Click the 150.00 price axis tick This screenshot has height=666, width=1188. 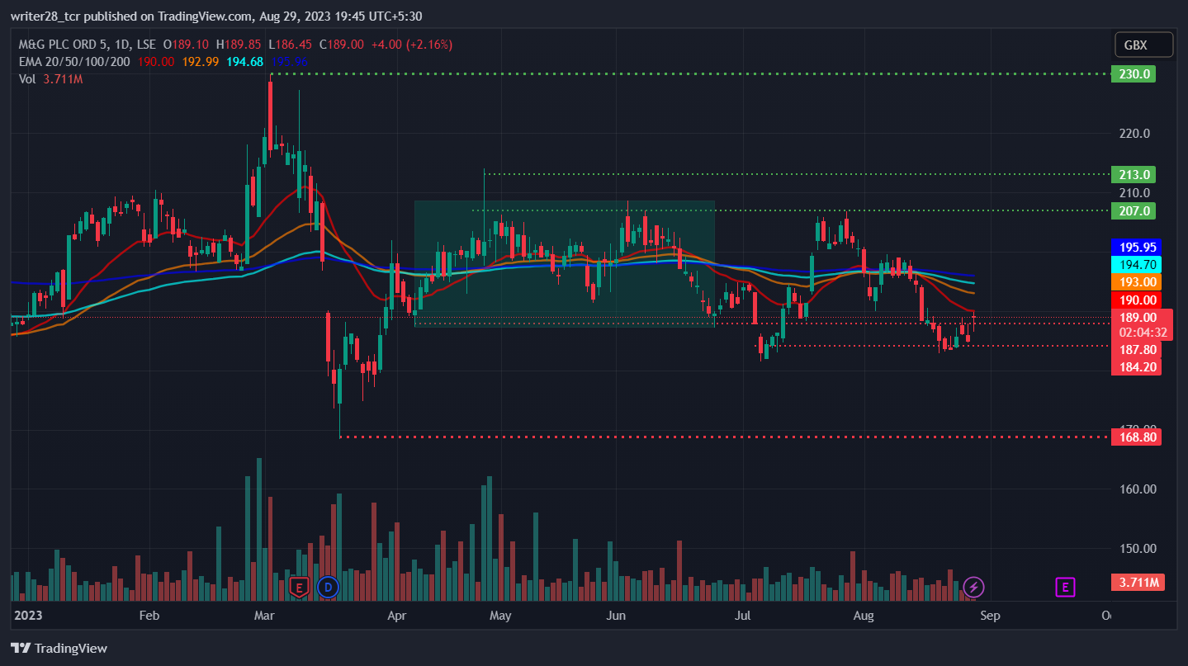tap(1137, 548)
